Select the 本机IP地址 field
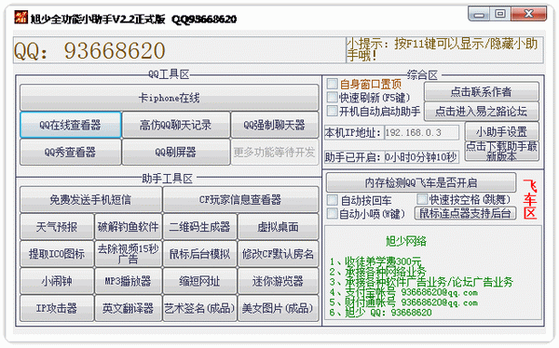Viewport: 559px width, 348px height. coord(422,133)
